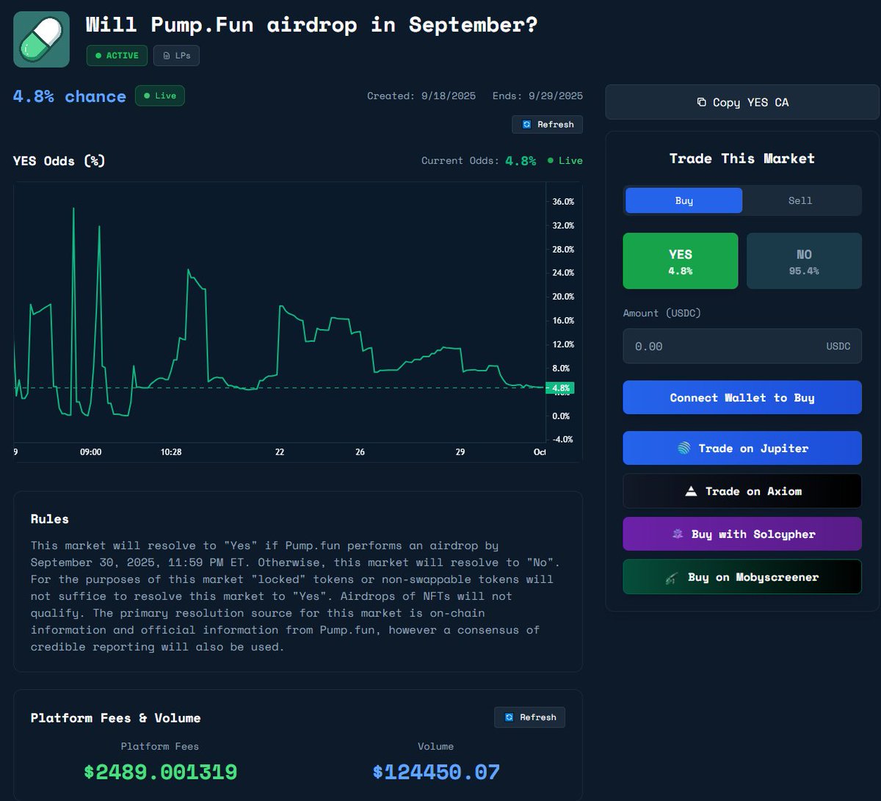Screen dimensions: 881x801
Task: Click Connect Wallet to Buy
Action: click(x=742, y=397)
